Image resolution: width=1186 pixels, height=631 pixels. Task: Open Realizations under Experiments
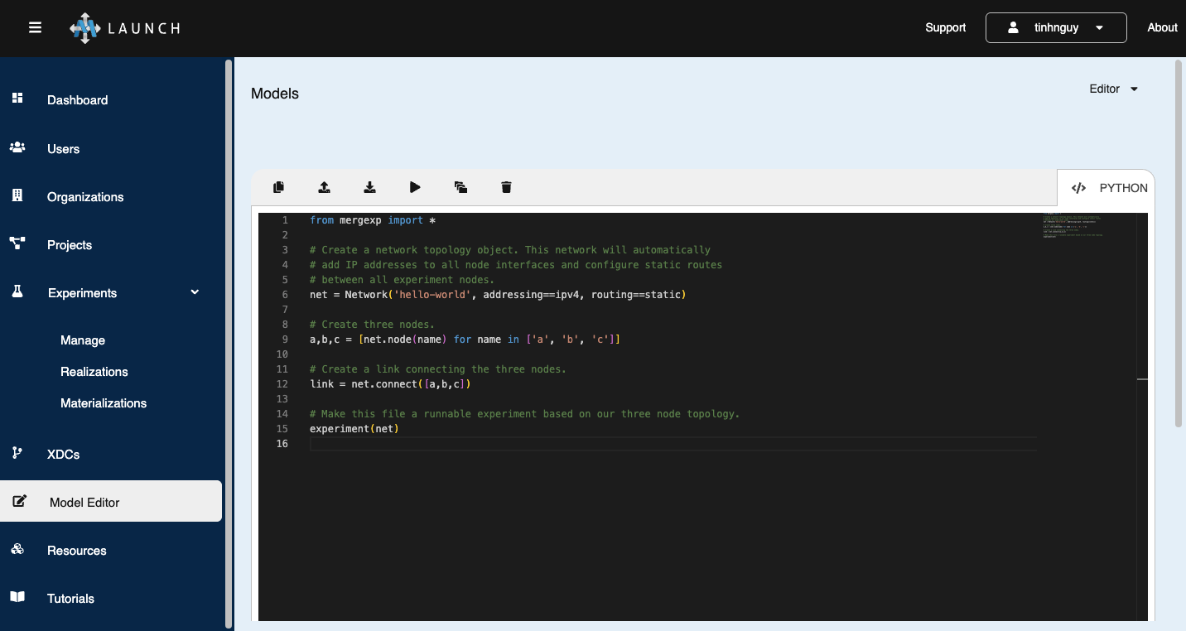94,372
